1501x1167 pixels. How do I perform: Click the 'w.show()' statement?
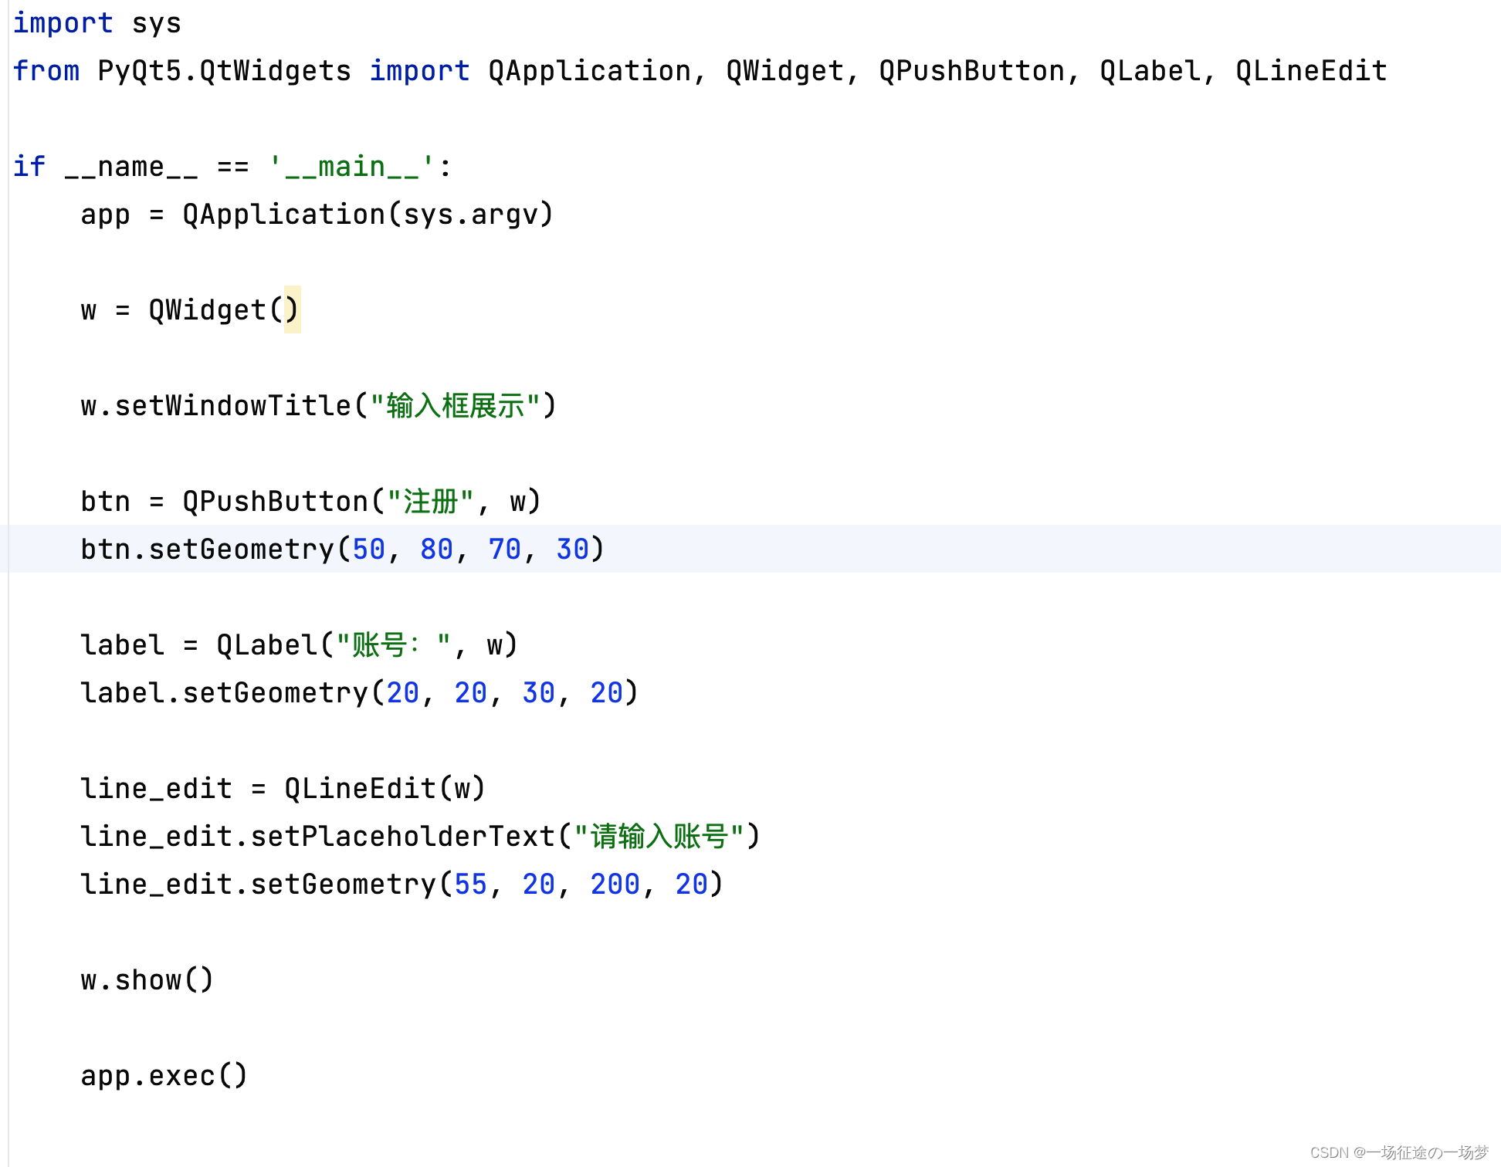pyautogui.click(x=147, y=980)
